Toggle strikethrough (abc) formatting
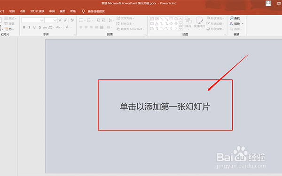This screenshot has height=176, width=282. click(x=45, y=27)
